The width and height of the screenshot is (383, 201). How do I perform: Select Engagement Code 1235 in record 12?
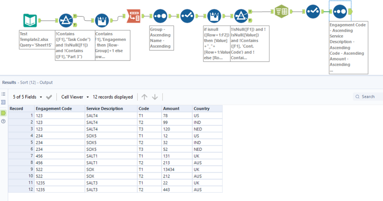(x=59, y=190)
